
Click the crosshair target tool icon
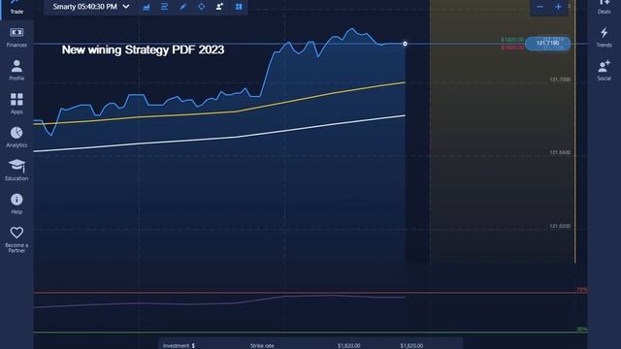[x=201, y=7]
